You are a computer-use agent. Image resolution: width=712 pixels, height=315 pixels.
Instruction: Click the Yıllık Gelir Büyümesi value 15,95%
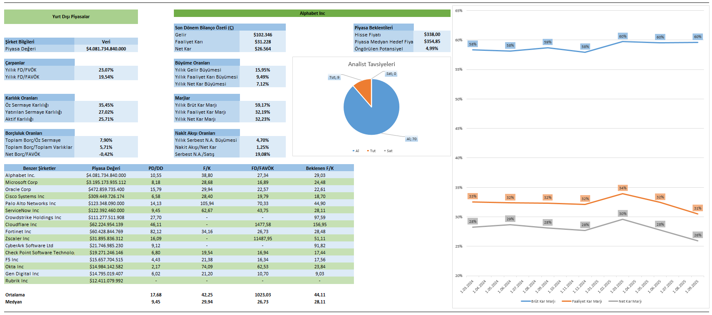tap(263, 70)
